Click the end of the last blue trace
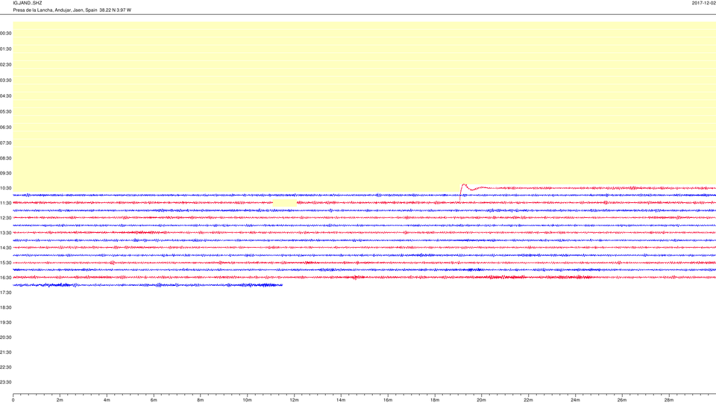This screenshot has width=716, height=403. coord(282,285)
